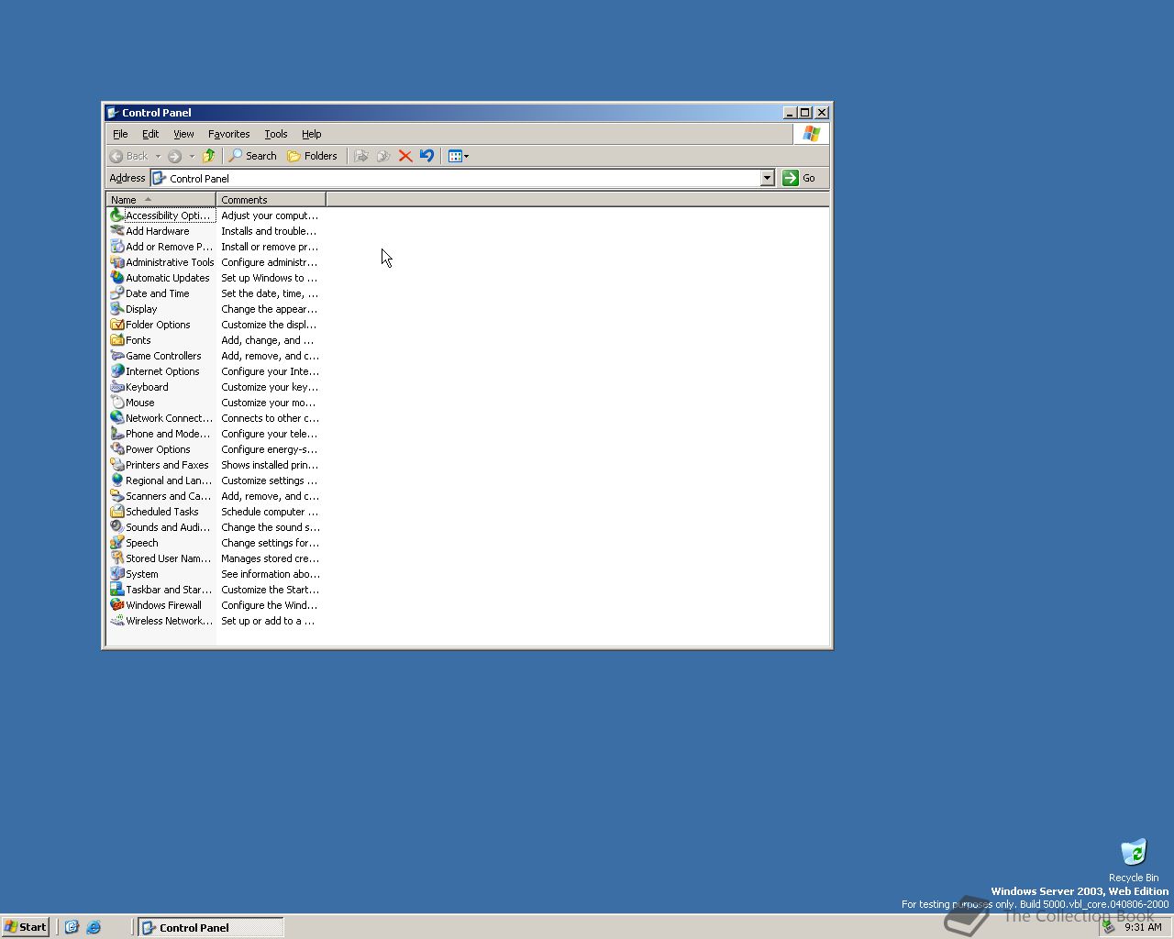Sort by the Name column header
Viewport: 1174px width, 939px height.
[x=161, y=199]
